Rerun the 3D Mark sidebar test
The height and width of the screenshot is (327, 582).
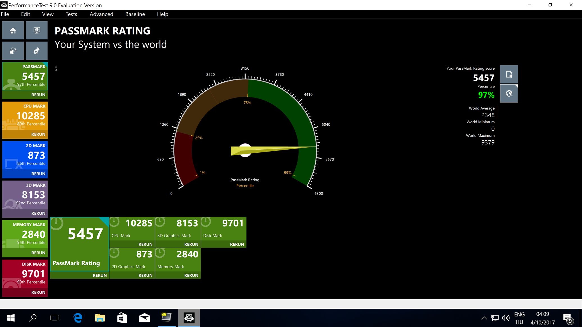click(x=38, y=214)
